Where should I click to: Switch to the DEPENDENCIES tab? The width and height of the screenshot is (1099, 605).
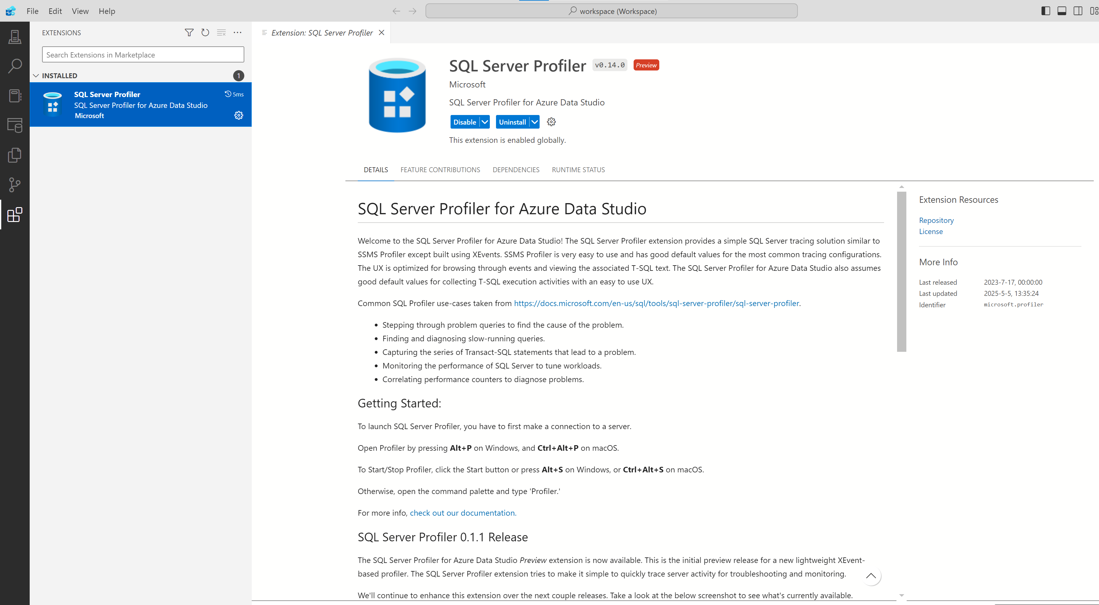click(516, 170)
